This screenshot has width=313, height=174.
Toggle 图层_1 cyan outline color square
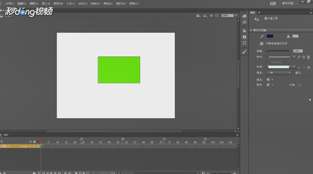click(38, 146)
